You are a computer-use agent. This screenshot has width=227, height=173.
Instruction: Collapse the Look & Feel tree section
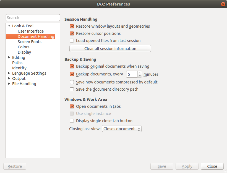[9, 26]
